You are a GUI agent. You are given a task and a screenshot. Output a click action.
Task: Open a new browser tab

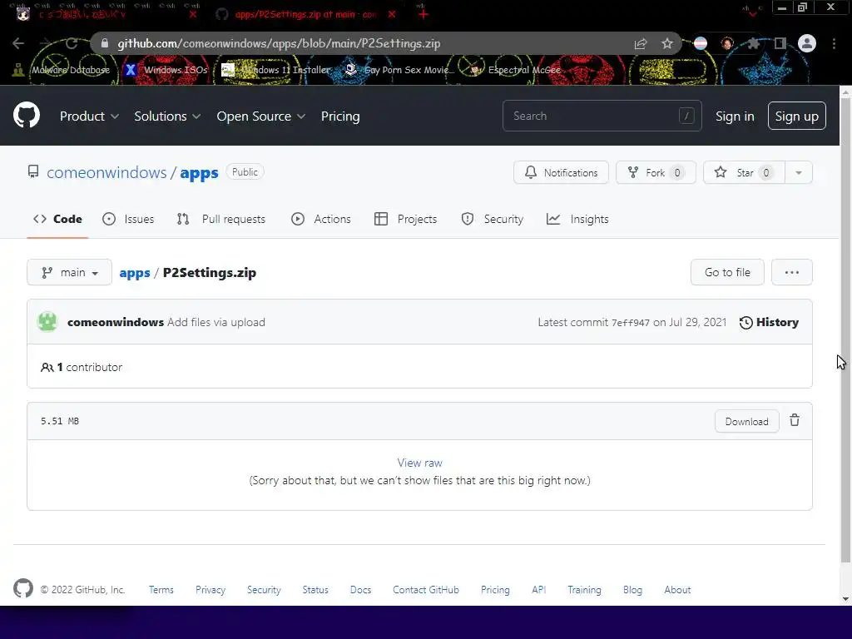click(x=424, y=15)
